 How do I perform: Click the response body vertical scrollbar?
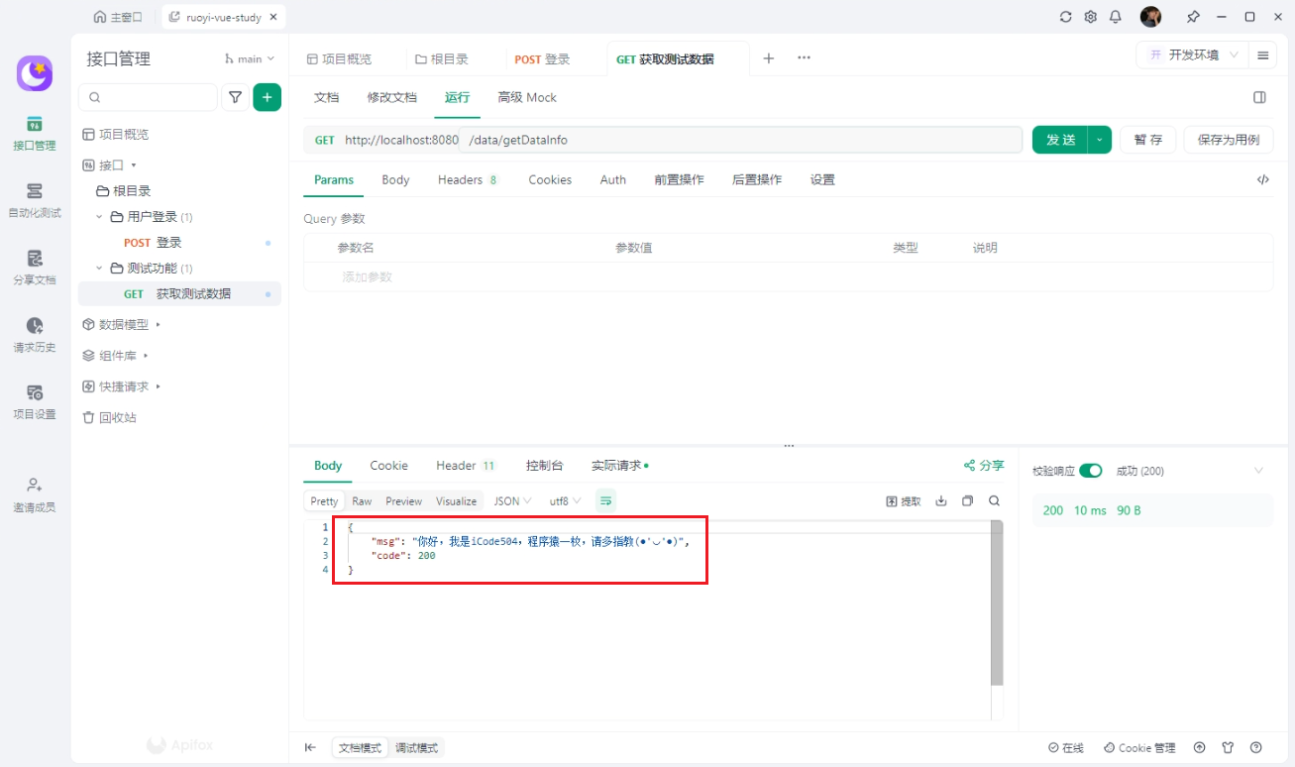[x=996, y=604]
